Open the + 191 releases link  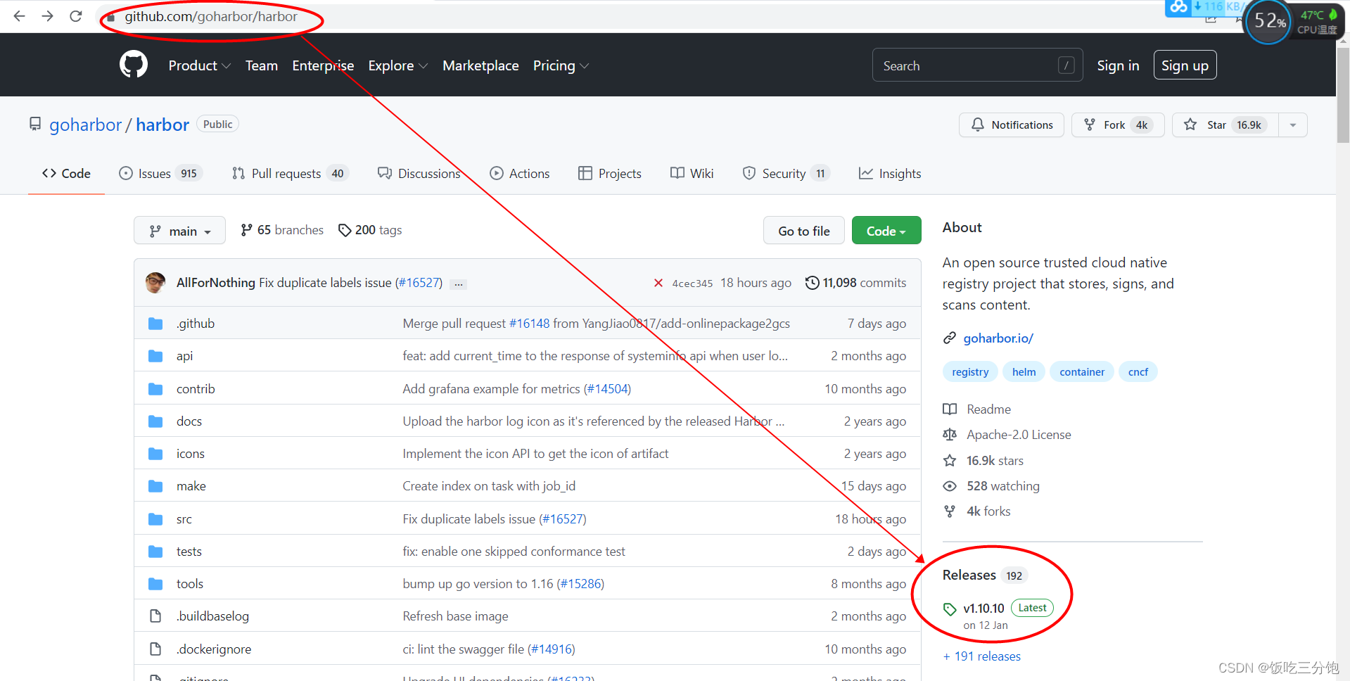click(982, 656)
